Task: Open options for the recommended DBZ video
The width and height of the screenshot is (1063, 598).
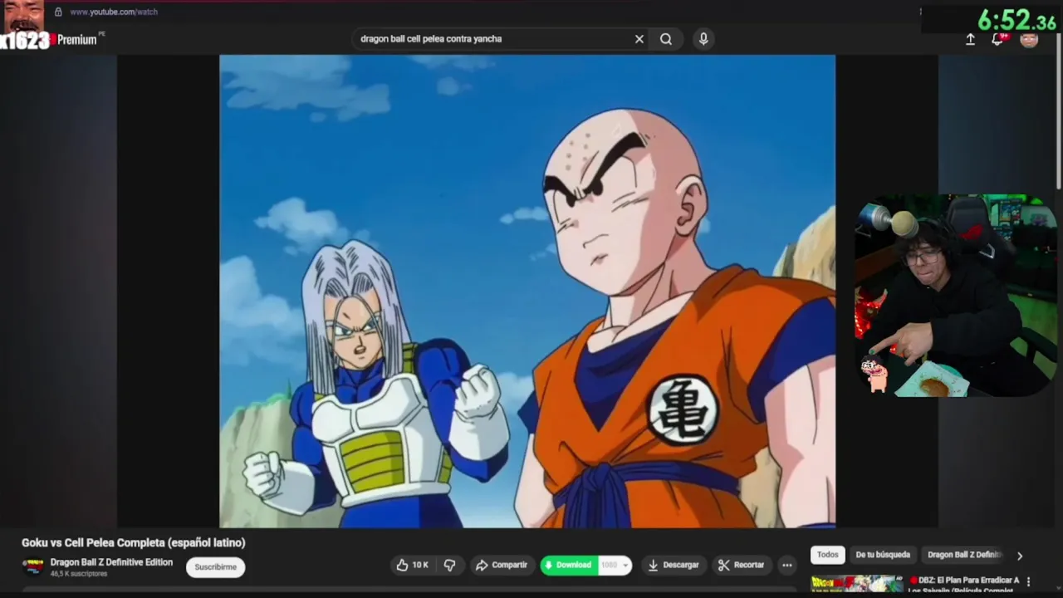Action: coord(1029,581)
